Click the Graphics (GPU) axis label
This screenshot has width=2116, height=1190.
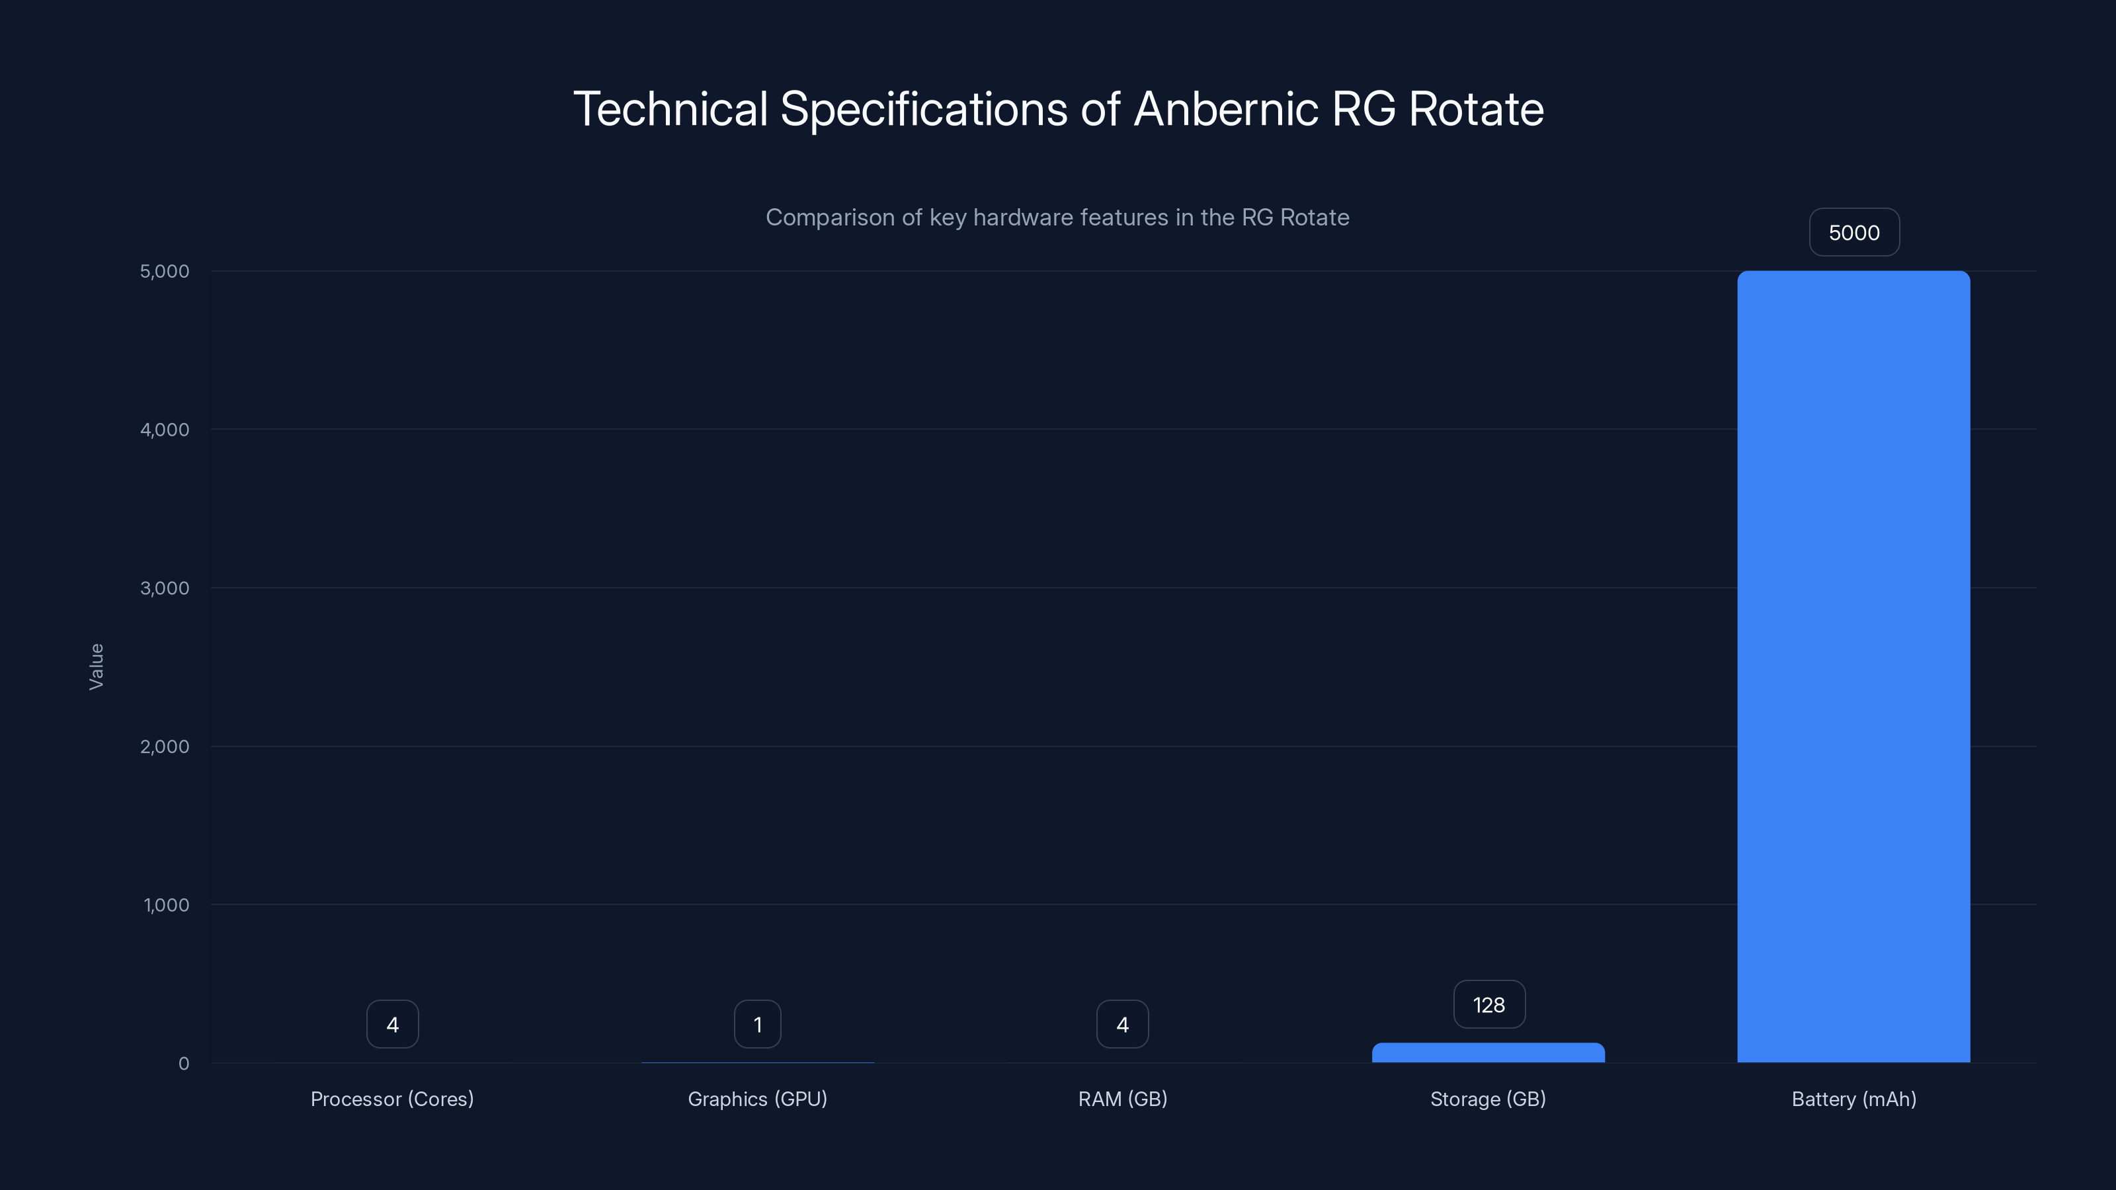tap(756, 1099)
